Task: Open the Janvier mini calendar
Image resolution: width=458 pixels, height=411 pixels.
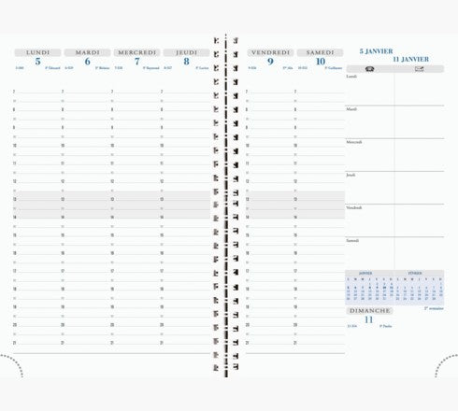Action: tap(370, 288)
